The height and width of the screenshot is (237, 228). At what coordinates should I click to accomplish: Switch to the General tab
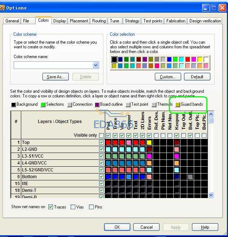(x=12, y=21)
